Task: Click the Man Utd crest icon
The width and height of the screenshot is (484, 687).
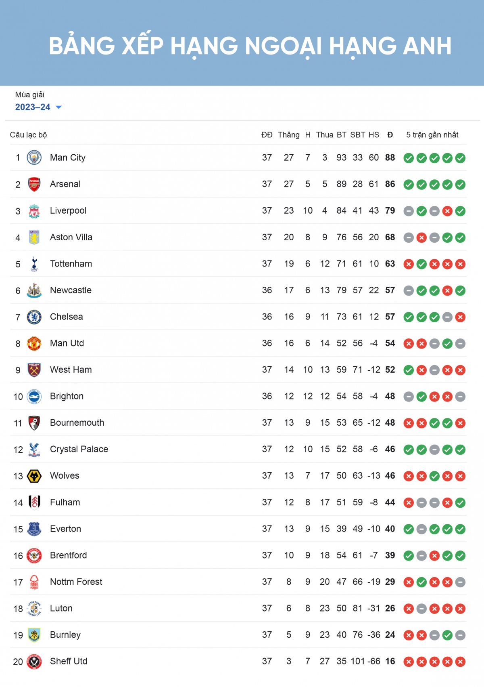Action: [x=34, y=343]
